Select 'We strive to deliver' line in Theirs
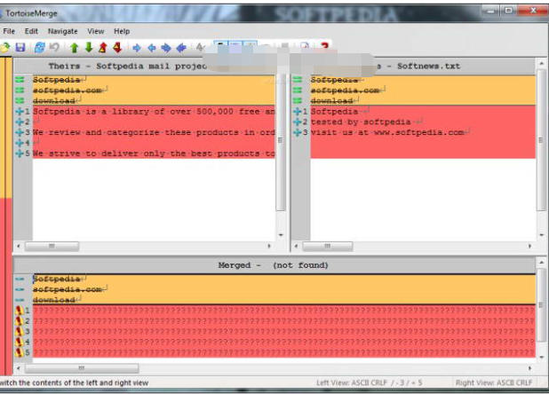Screen dimensions: 549x394 click(x=154, y=154)
